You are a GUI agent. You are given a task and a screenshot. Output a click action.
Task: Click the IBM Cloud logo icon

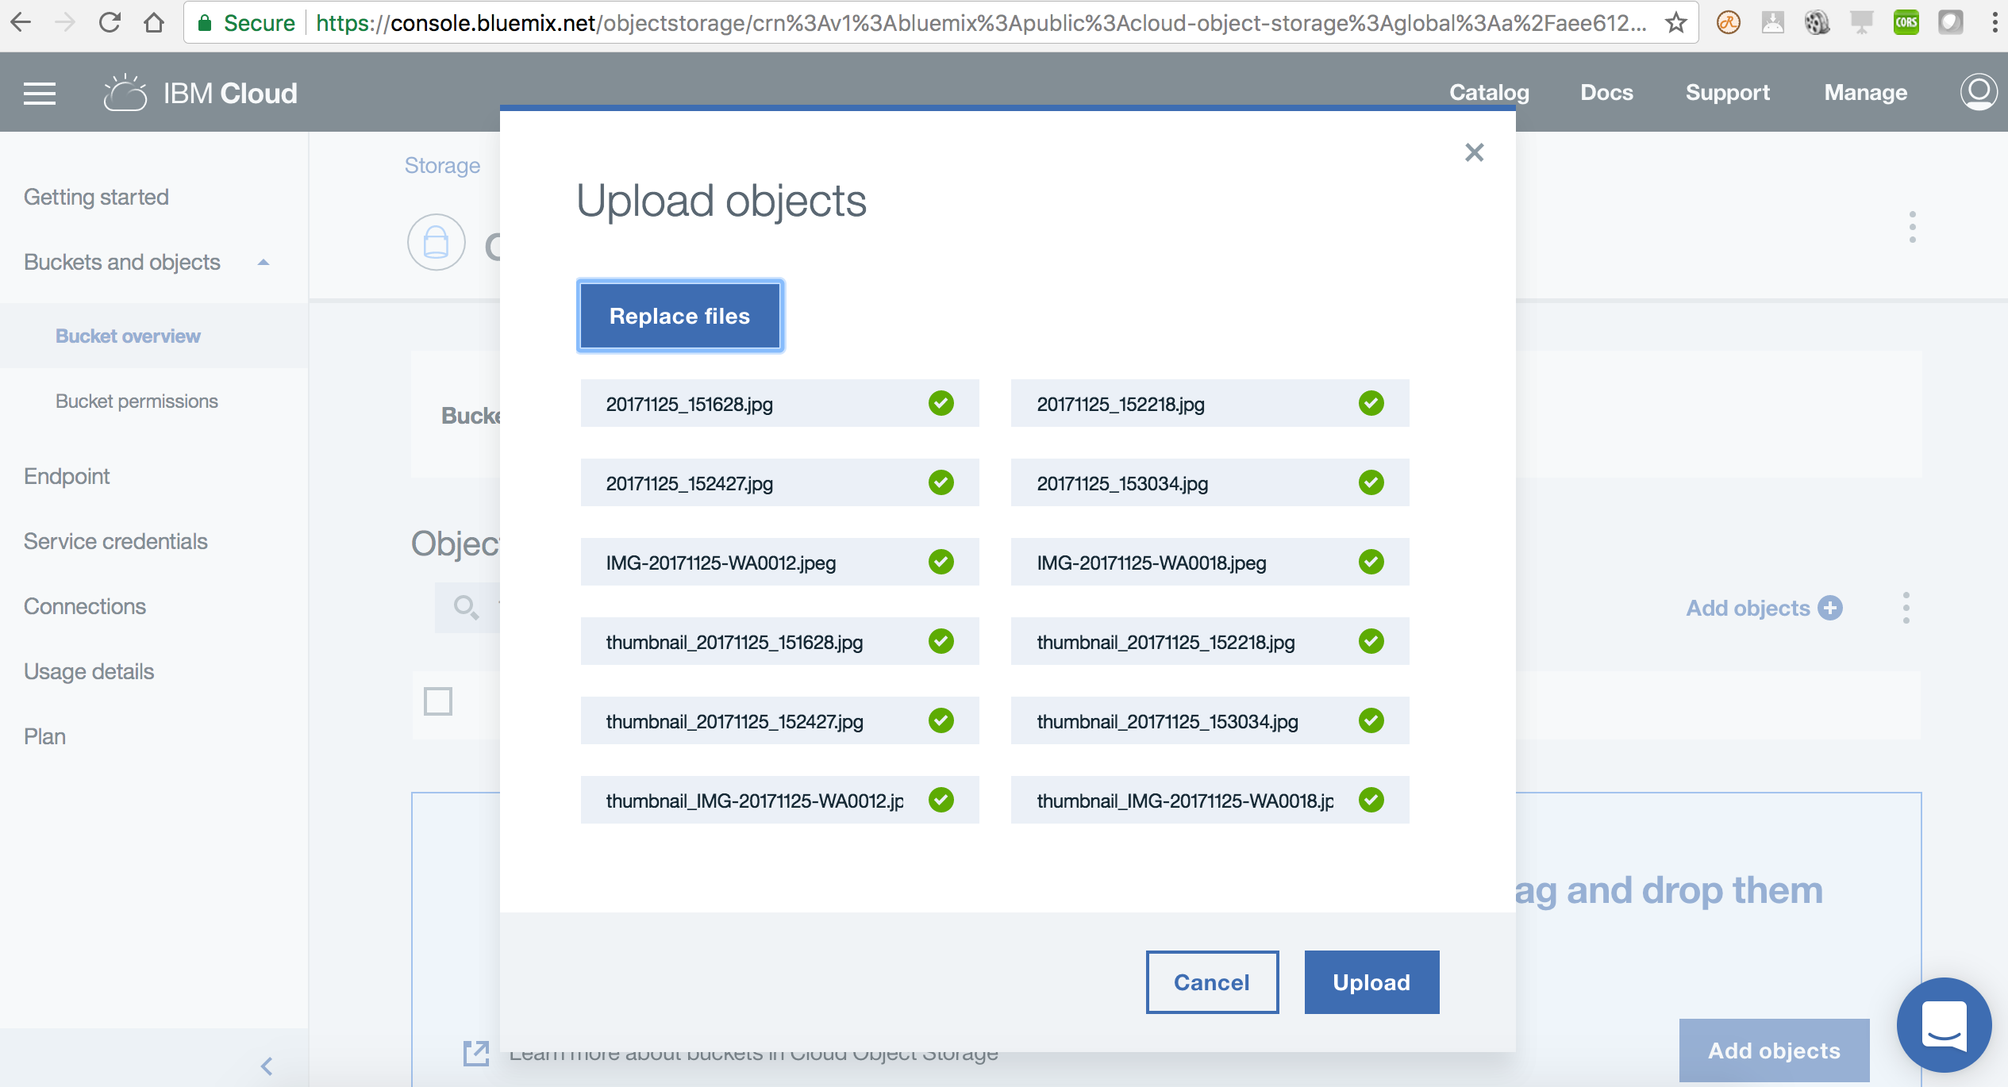(x=125, y=94)
